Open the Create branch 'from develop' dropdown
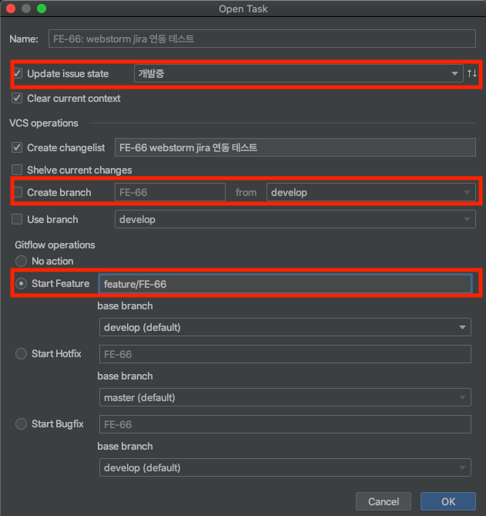 pyautogui.click(x=371, y=192)
